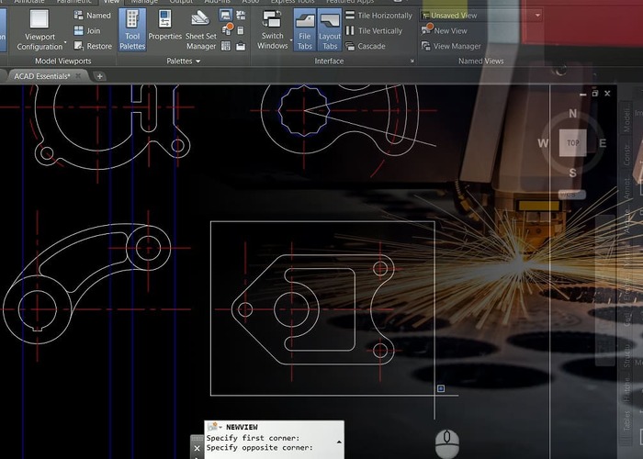Viewport: 643px width, 459px height.
Task: Toggle the highlighted Command Line palette icon
Action: point(226,16)
